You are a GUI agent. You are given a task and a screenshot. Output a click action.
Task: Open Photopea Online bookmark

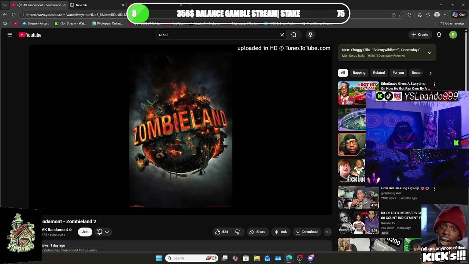pos(107,23)
